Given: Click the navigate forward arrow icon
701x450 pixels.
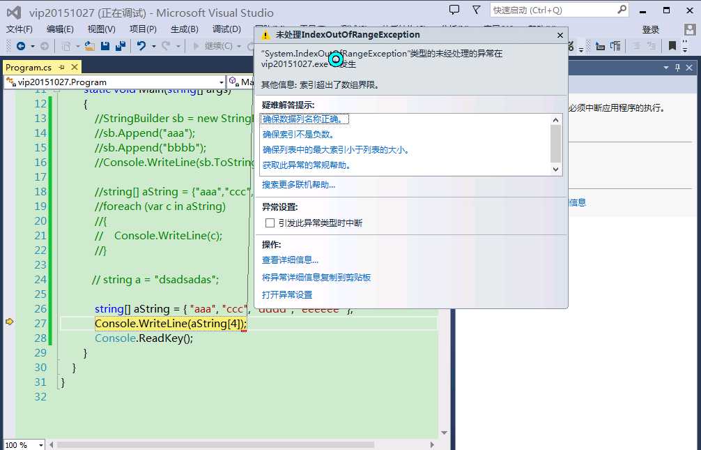Looking at the screenshot, I should pos(45,45).
